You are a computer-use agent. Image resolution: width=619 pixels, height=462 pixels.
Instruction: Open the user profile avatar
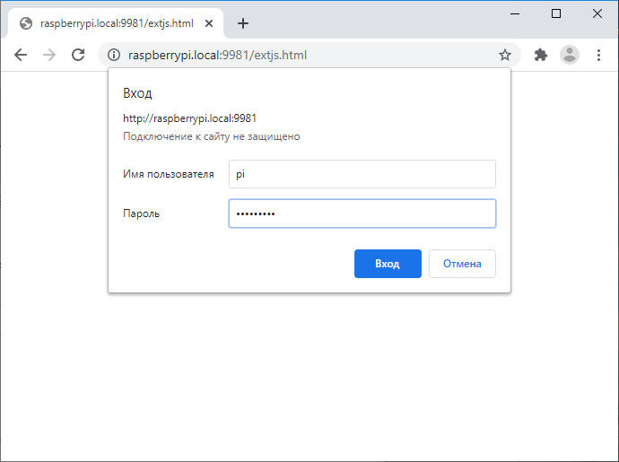tap(570, 55)
